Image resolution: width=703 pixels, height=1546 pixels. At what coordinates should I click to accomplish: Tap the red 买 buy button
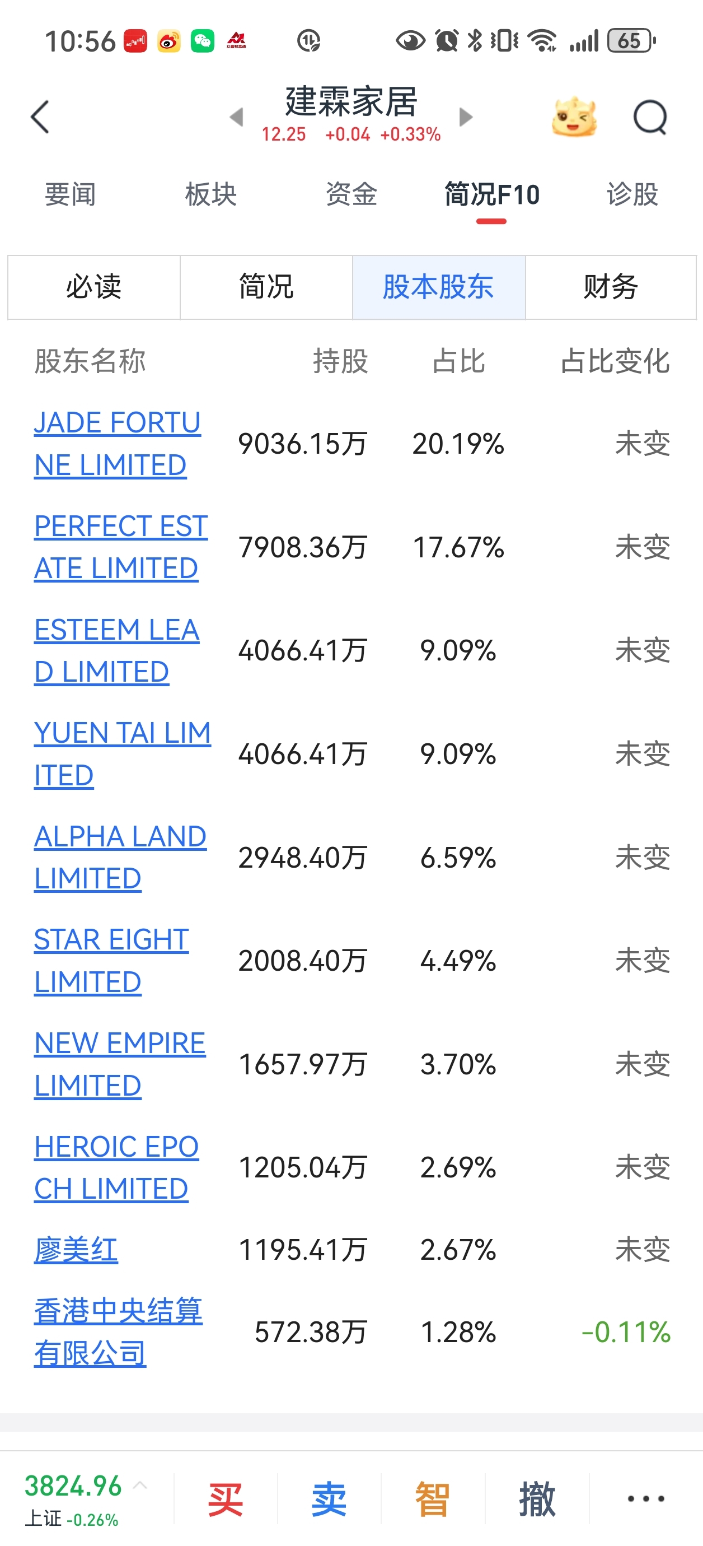[226, 1498]
